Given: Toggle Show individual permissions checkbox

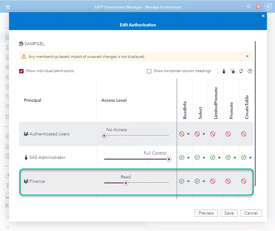Looking at the screenshot, I should 21,71.
